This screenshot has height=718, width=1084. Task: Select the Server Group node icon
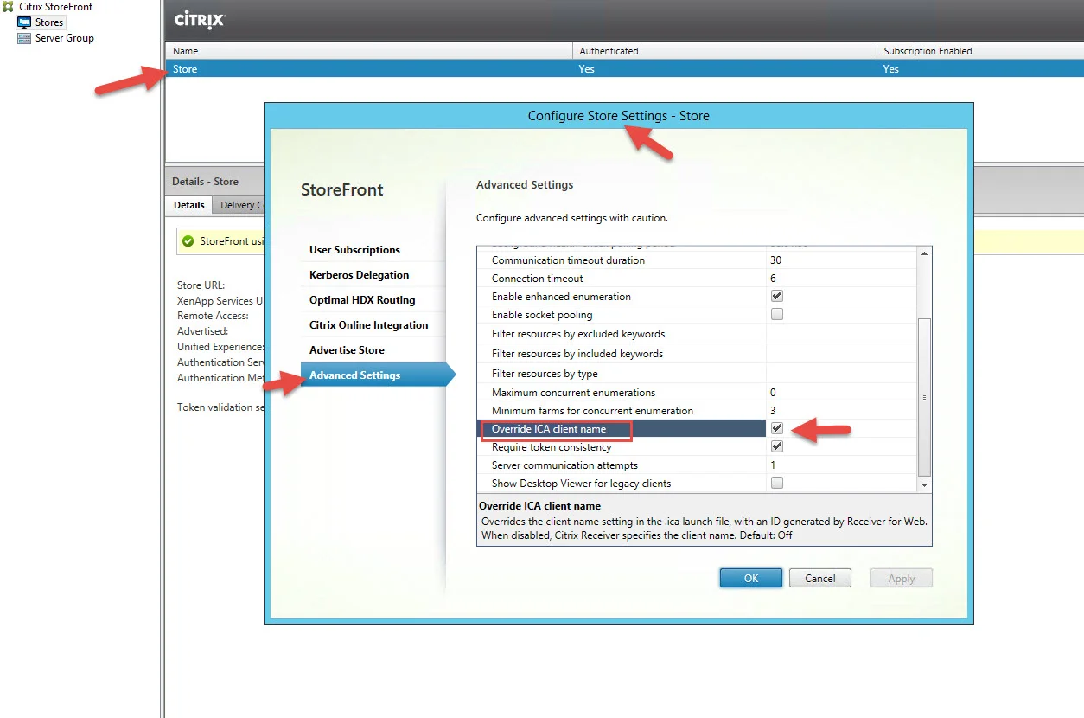click(24, 38)
